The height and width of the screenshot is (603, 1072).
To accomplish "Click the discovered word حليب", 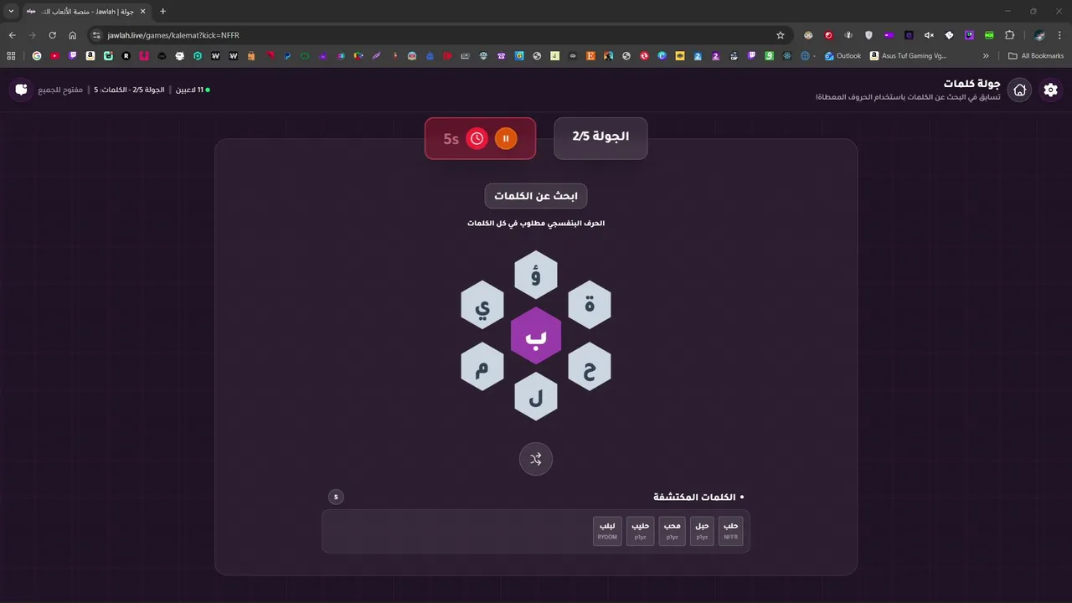I will click(641, 531).
